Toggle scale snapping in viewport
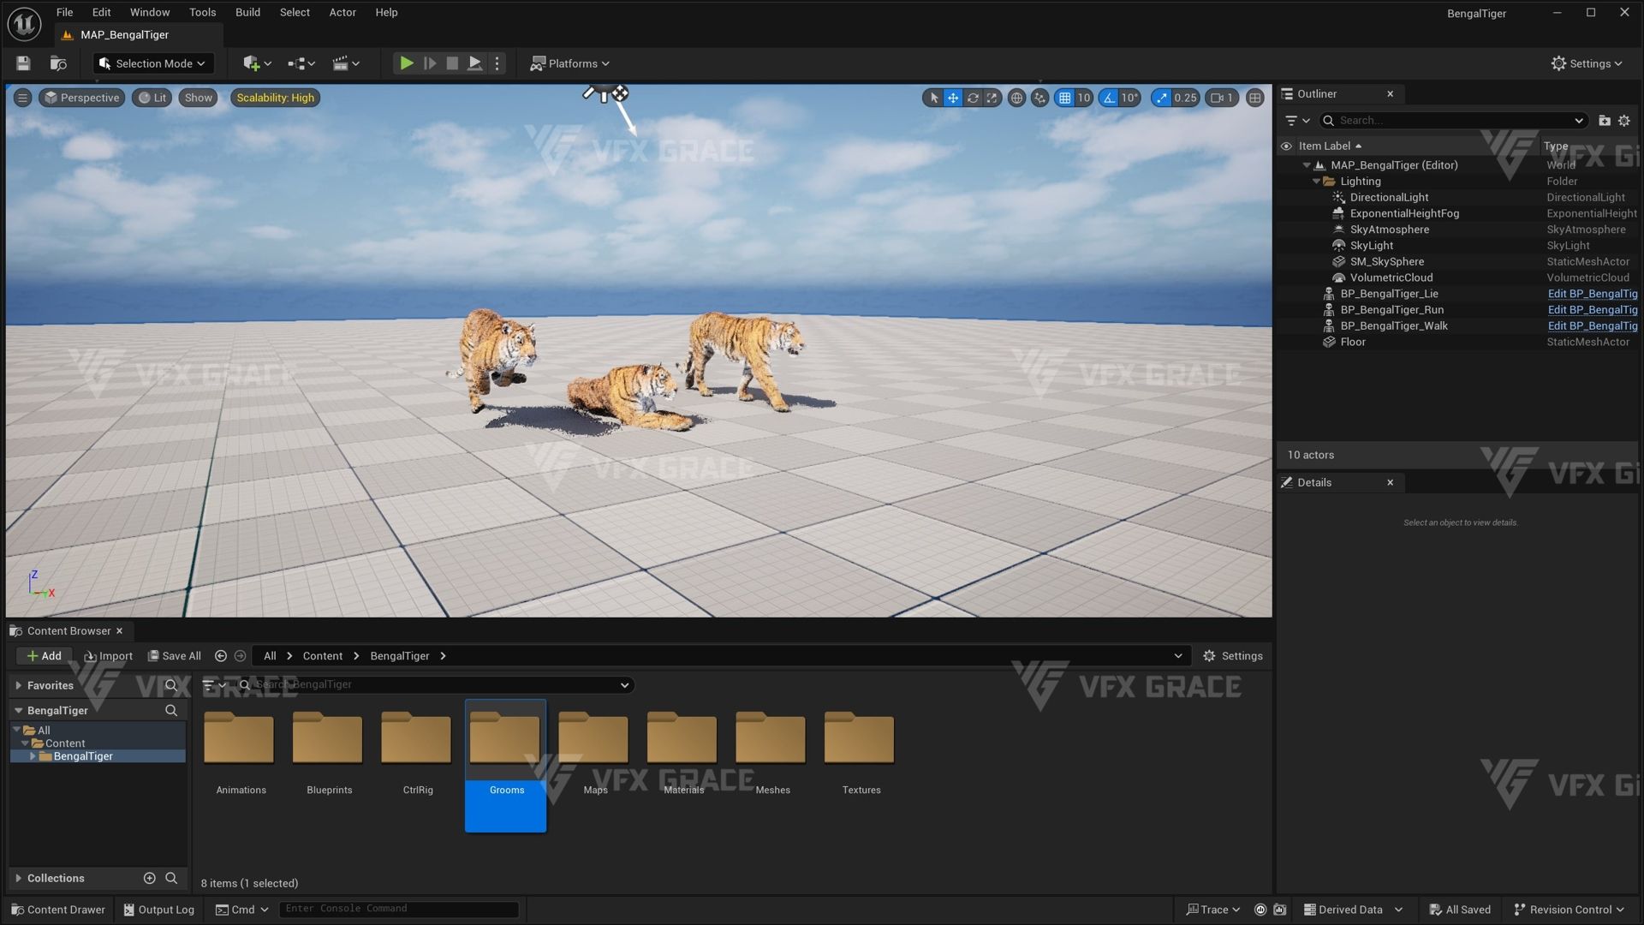The width and height of the screenshot is (1644, 925). (x=1161, y=98)
